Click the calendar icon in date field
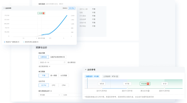187x103 pixels. tap(65, 62)
